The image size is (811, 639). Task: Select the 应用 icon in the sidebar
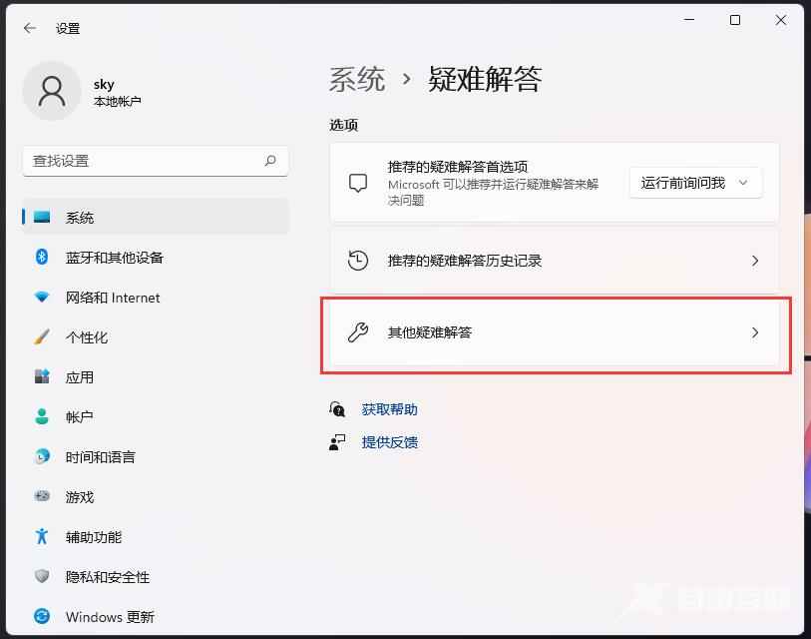41,377
